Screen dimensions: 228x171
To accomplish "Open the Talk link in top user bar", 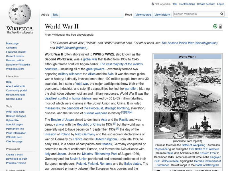I will (x=175, y=4).
